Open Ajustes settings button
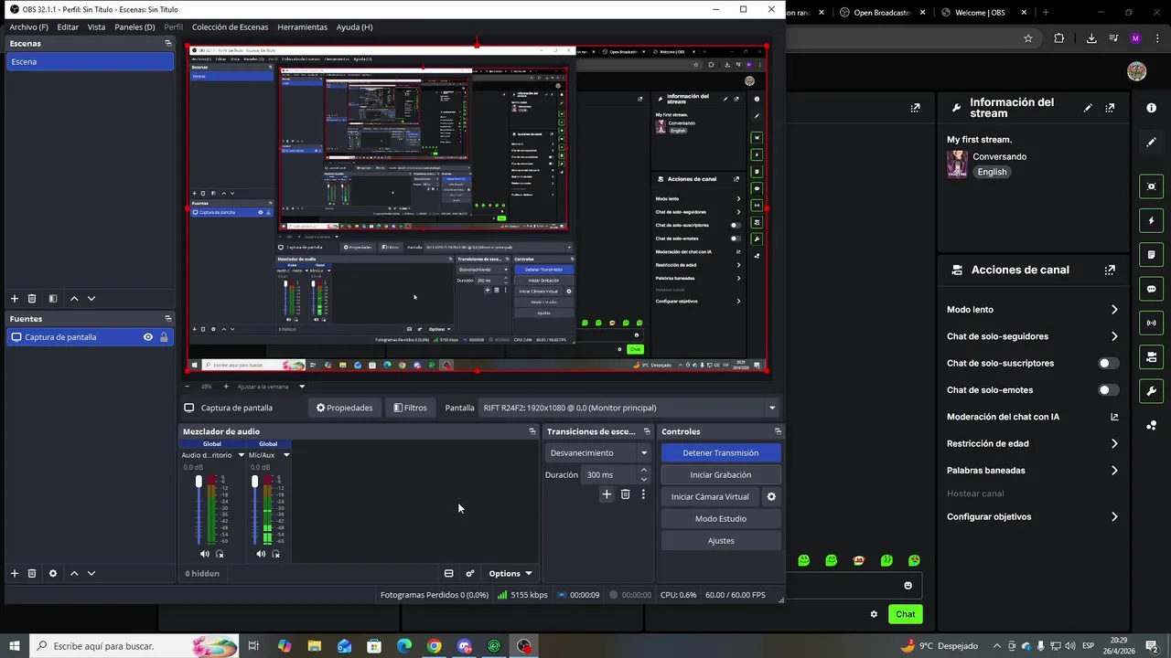Screen dimensions: 1171x658 [720, 541]
